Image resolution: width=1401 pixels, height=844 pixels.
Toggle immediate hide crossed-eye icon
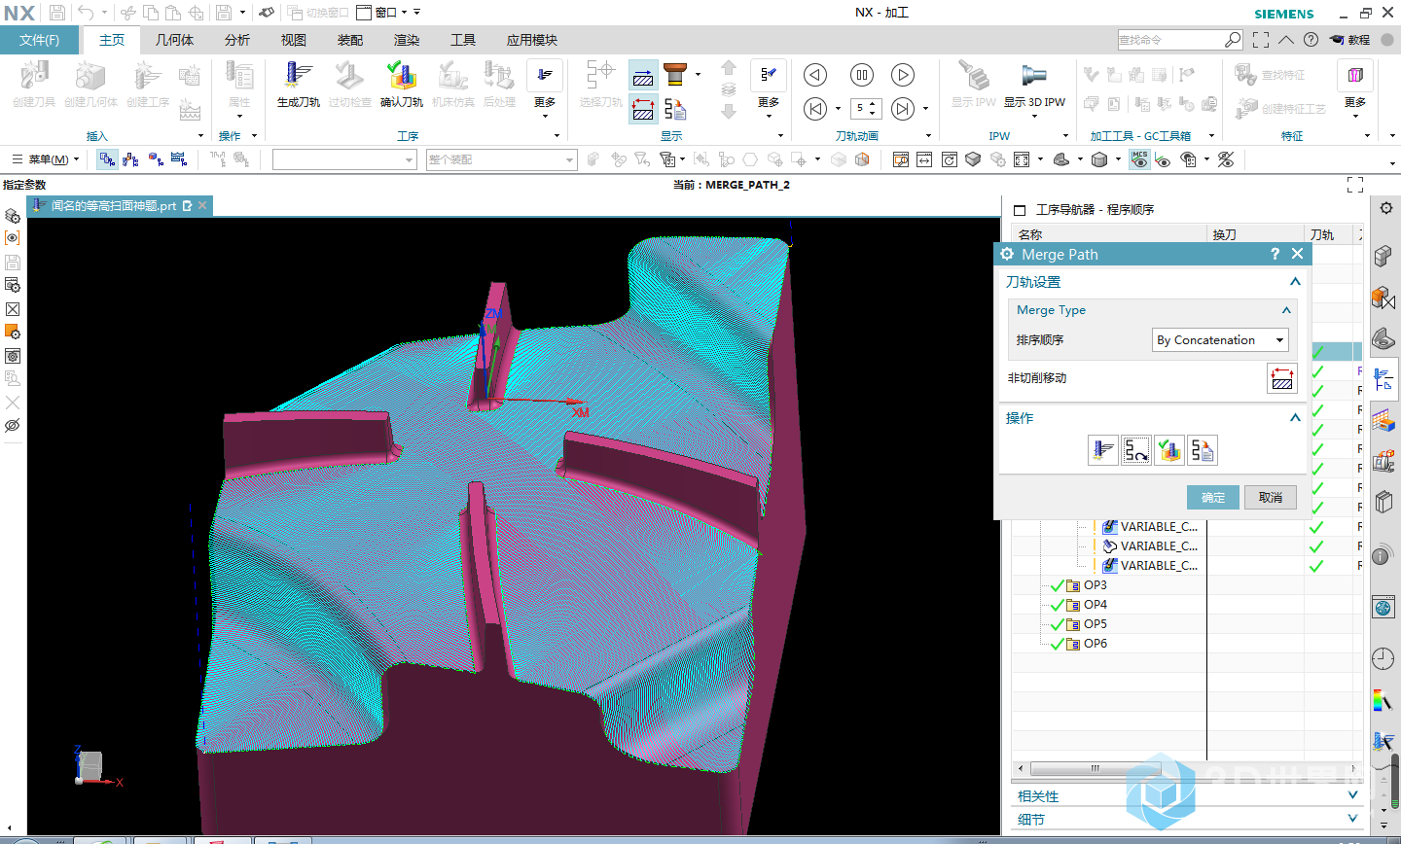tap(1226, 159)
